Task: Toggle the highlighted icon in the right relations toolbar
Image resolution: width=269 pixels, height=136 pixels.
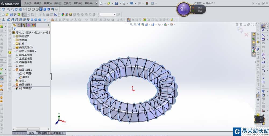Action: pos(258,96)
